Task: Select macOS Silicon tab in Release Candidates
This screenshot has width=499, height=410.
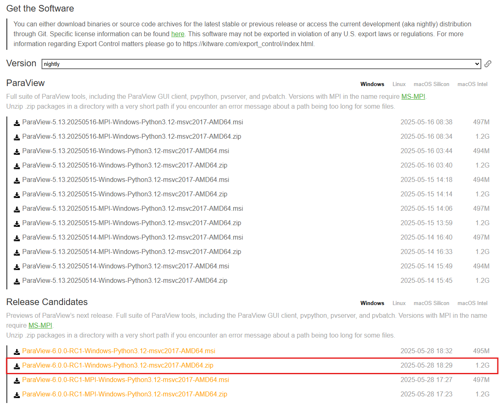Action: point(432,303)
